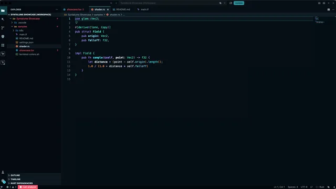Toggle panel layout button in title bar
Viewport: 336px width, 189px height.
coord(324,3)
